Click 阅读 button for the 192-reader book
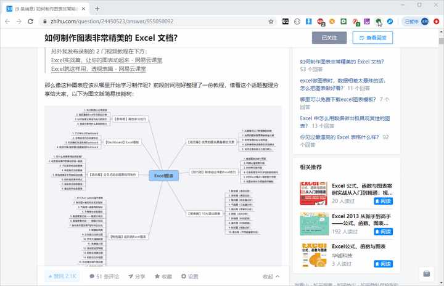Viewport: 444px width, 286px height. pos(383,232)
